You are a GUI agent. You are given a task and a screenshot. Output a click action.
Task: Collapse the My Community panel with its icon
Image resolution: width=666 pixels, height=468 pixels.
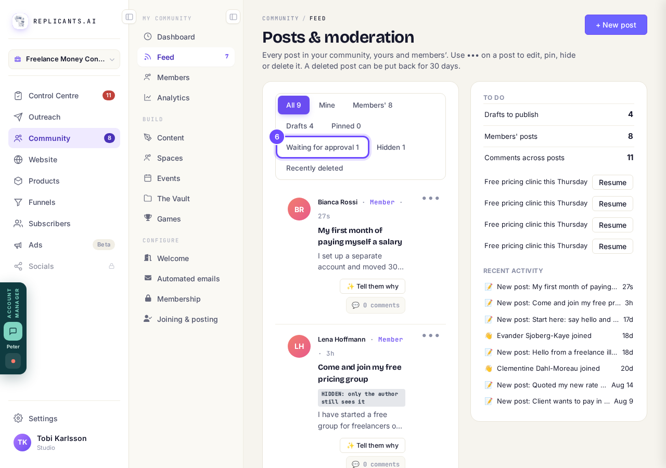click(x=233, y=17)
